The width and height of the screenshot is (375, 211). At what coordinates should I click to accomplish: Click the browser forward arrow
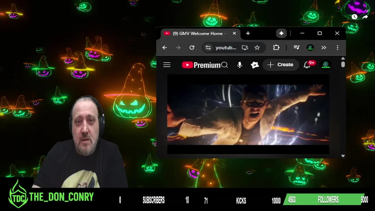[x=178, y=47]
